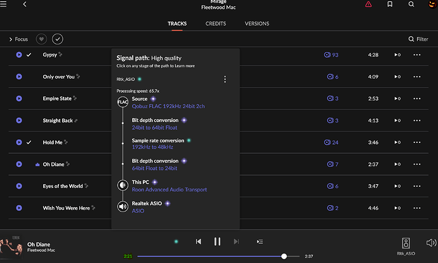Open more options for Eyes of the World
Viewport: 438px width, 263px height.
click(x=417, y=186)
